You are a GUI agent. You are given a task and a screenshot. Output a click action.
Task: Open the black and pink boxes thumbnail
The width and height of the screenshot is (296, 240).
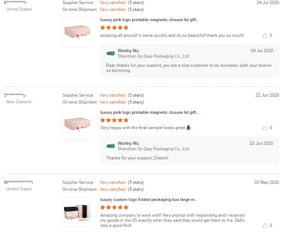click(77, 212)
